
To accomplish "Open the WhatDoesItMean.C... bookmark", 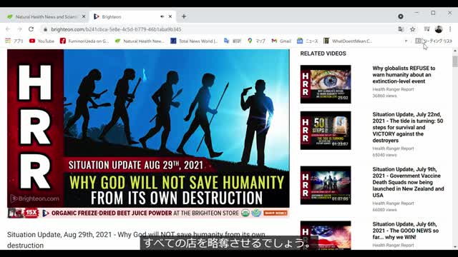I will click(348, 41).
